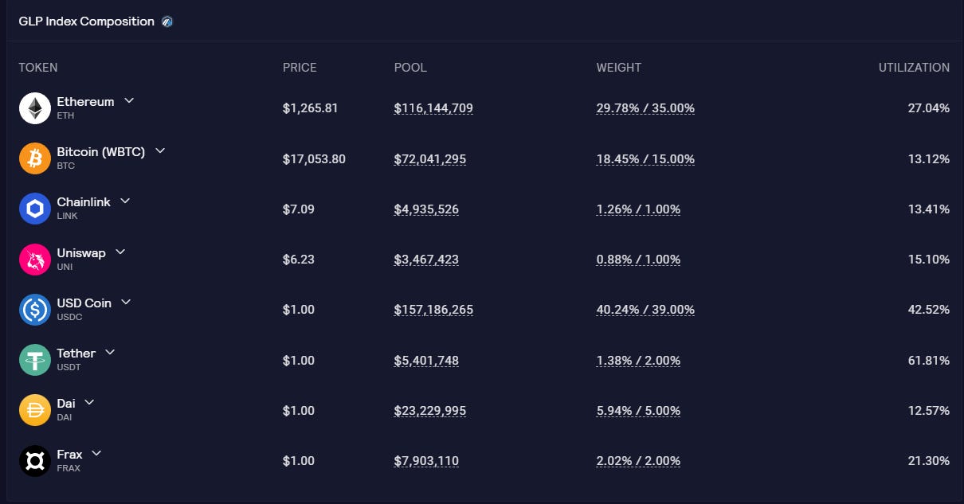Click the Tether token logo
This screenshot has width=964, height=504.
pyautogui.click(x=34, y=359)
